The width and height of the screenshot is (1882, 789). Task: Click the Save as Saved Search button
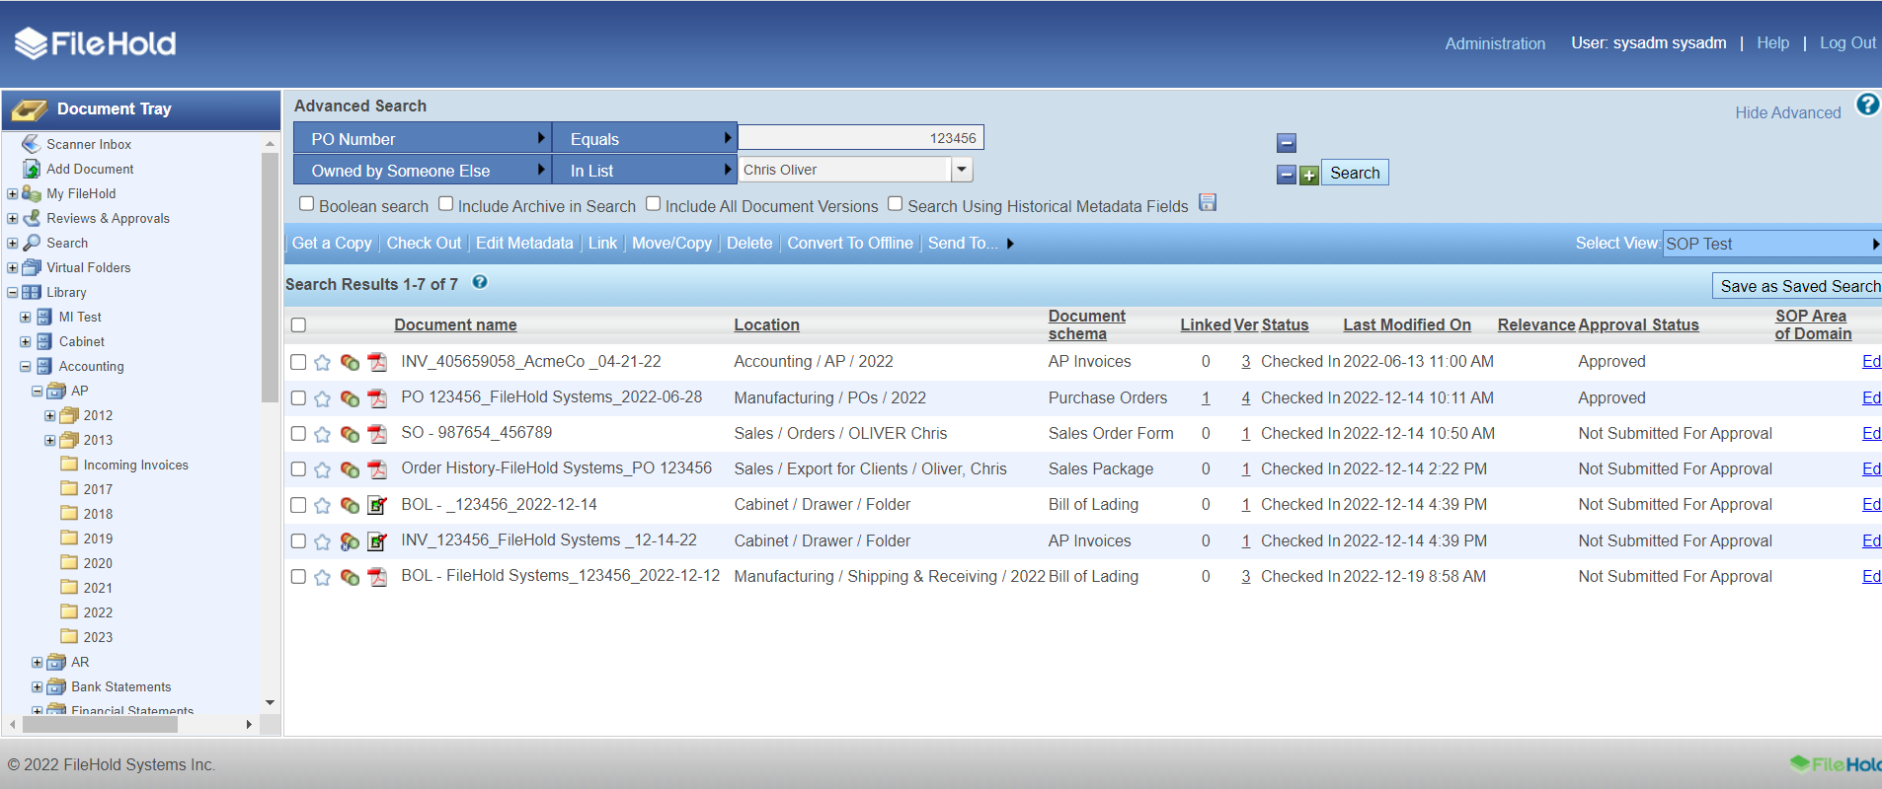coord(1798,286)
